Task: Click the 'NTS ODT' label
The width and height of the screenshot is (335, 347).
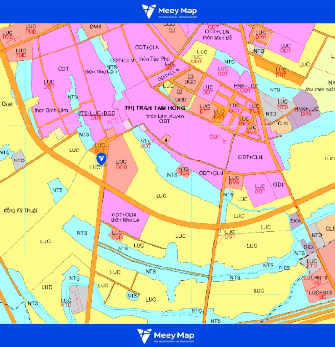Action: (x=146, y=143)
